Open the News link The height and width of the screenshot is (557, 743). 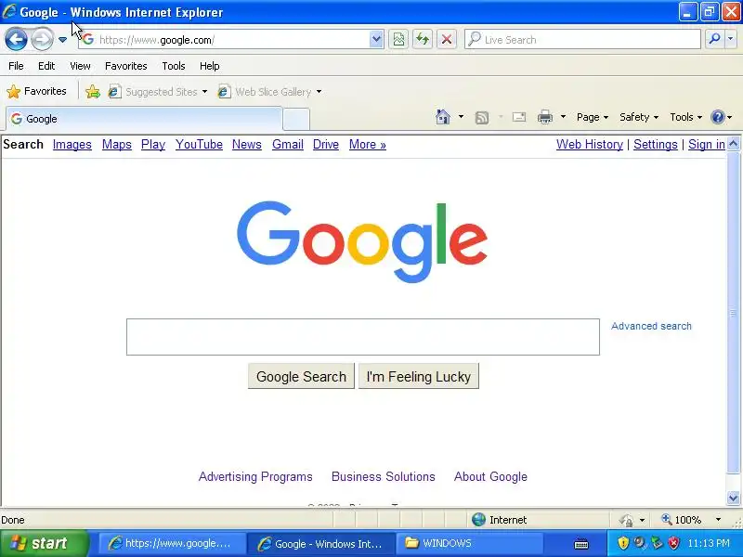pyautogui.click(x=247, y=145)
